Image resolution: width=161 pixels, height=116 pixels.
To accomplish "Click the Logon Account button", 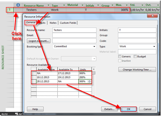I will click(38, 41).
